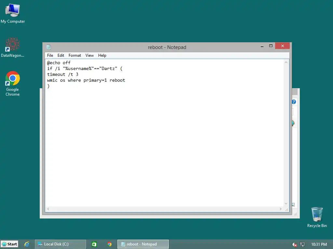Open the Internet Explorer taskbar icon

(27, 244)
